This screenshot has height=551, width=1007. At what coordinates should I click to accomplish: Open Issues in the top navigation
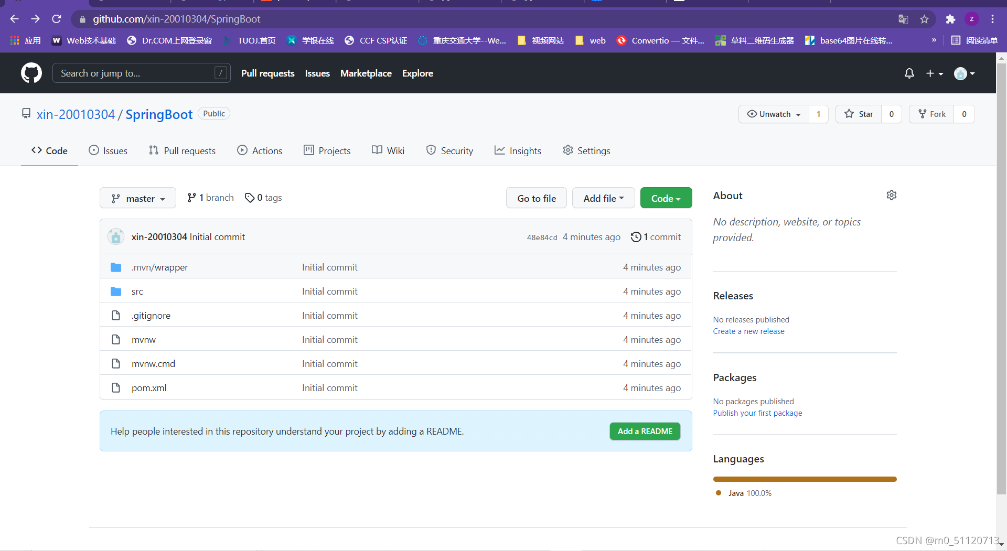pyautogui.click(x=317, y=73)
